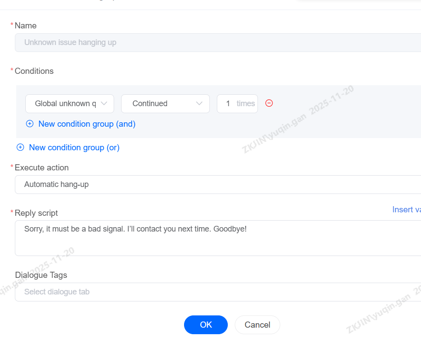Open the Global unknown condition type dropdown

pos(66,104)
